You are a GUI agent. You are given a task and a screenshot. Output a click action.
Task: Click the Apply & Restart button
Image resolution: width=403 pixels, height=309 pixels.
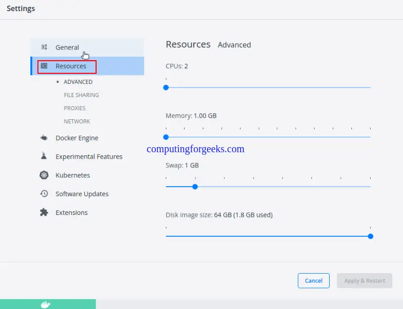click(365, 281)
